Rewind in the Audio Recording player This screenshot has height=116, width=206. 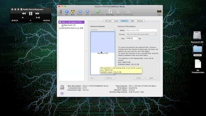pos(24,14)
